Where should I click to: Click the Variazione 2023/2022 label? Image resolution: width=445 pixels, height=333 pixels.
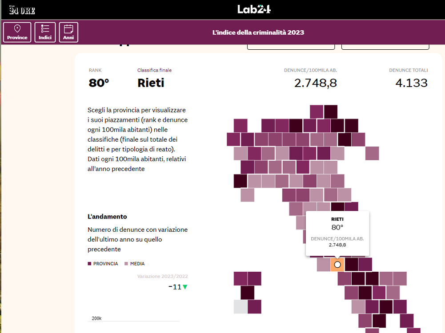point(162,276)
